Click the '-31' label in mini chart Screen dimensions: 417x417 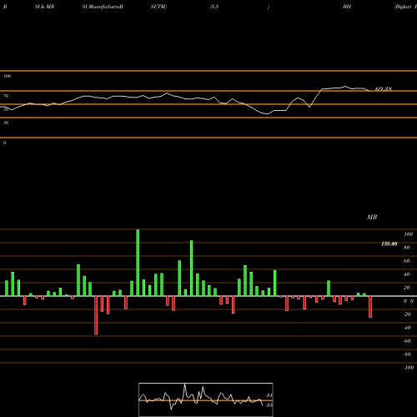tap(269, 395)
